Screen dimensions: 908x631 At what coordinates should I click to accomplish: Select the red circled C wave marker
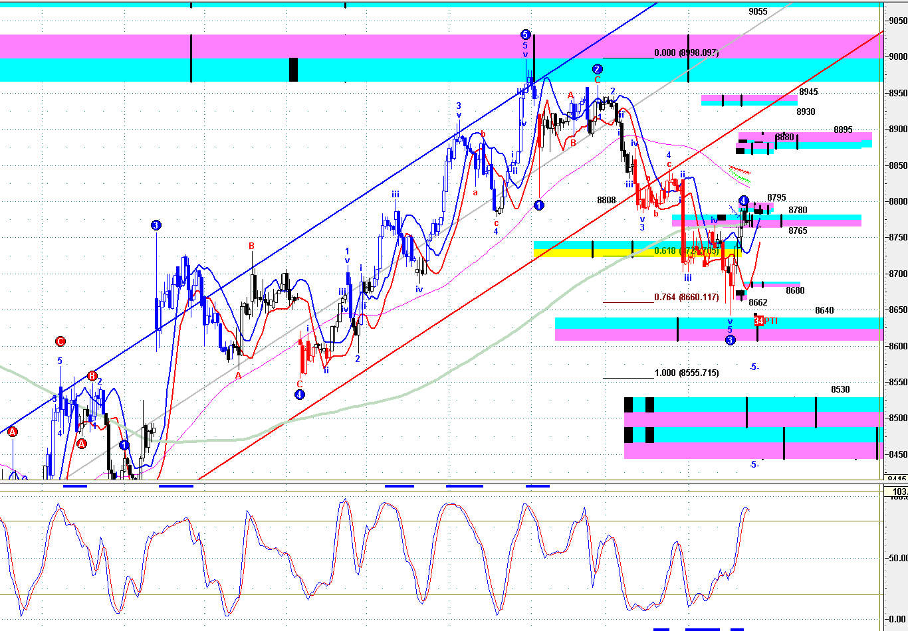(x=60, y=341)
